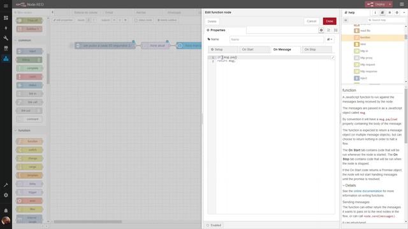
Task: Open notifications bell in left sidebar
Action: click(x=6, y=211)
